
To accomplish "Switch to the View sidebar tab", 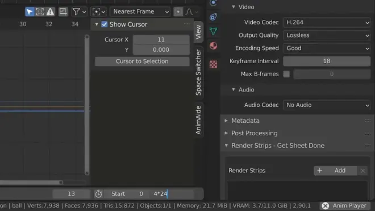I will [x=198, y=32].
